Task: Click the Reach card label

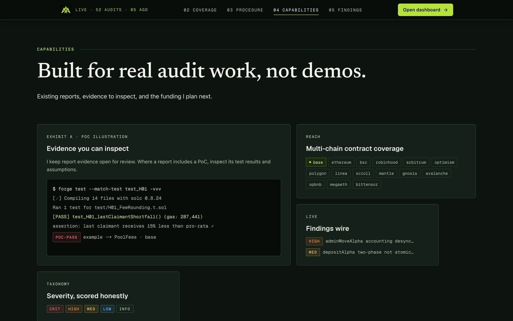Action: pyautogui.click(x=313, y=137)
